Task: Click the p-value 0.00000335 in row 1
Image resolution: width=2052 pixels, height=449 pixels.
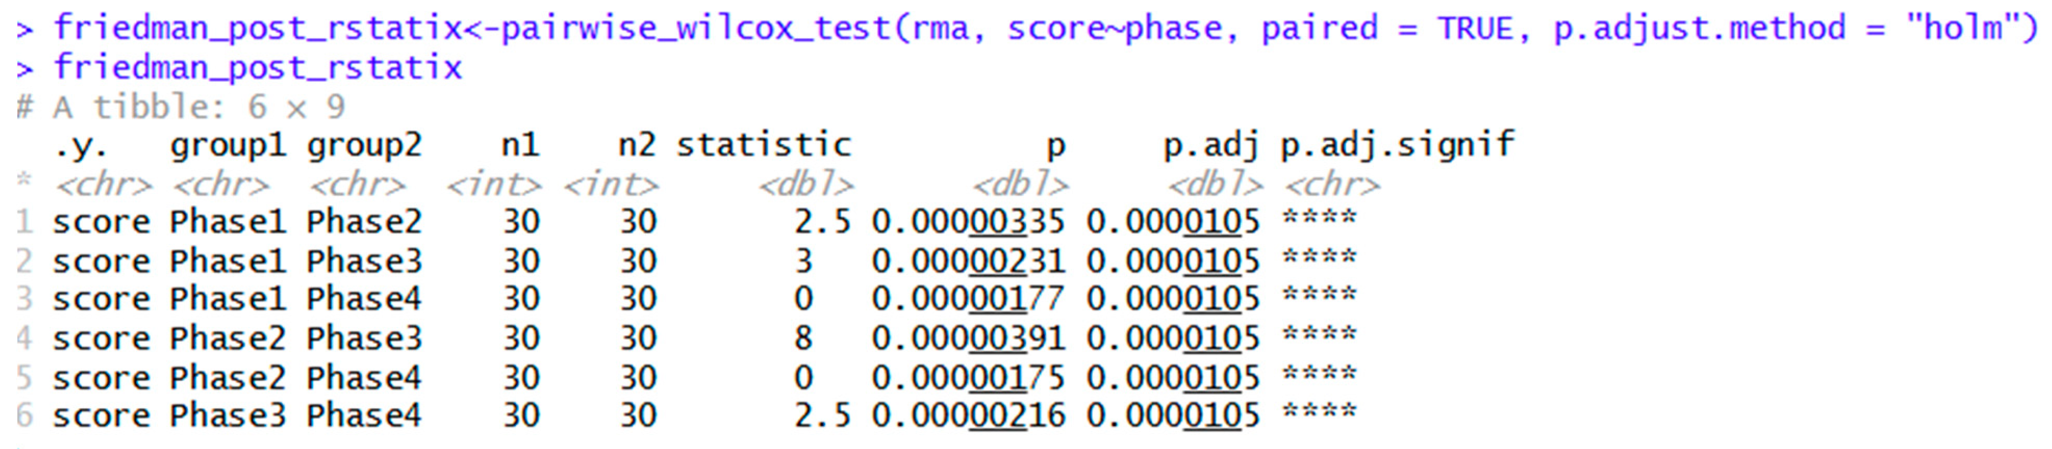Action: point(968,222)
